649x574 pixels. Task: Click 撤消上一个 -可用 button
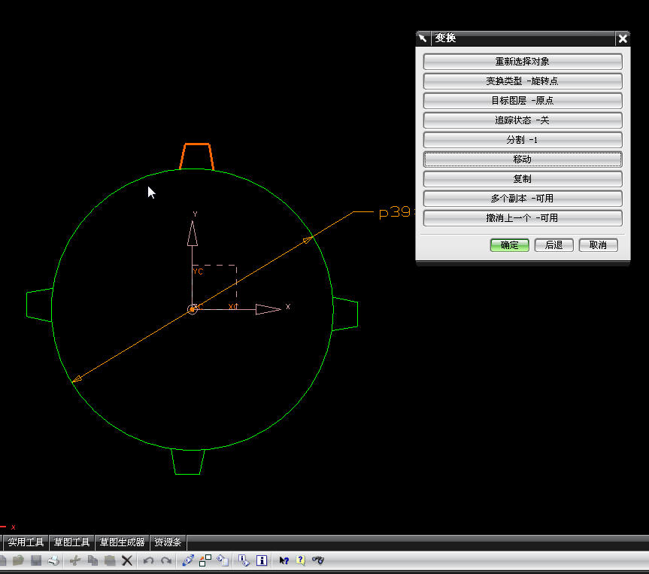tap(523, 218)
